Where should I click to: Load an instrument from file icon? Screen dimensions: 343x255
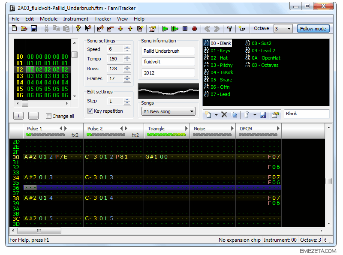click(247, 114)
